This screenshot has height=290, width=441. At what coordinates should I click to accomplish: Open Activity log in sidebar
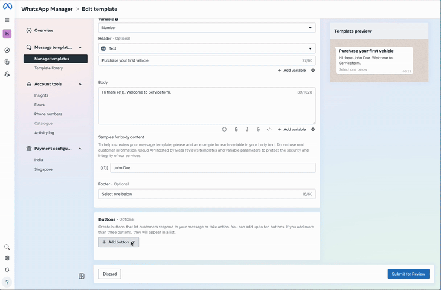44,133
